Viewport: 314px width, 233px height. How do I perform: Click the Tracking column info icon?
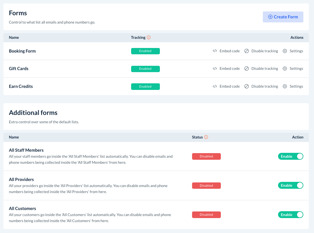coord(149,38)
